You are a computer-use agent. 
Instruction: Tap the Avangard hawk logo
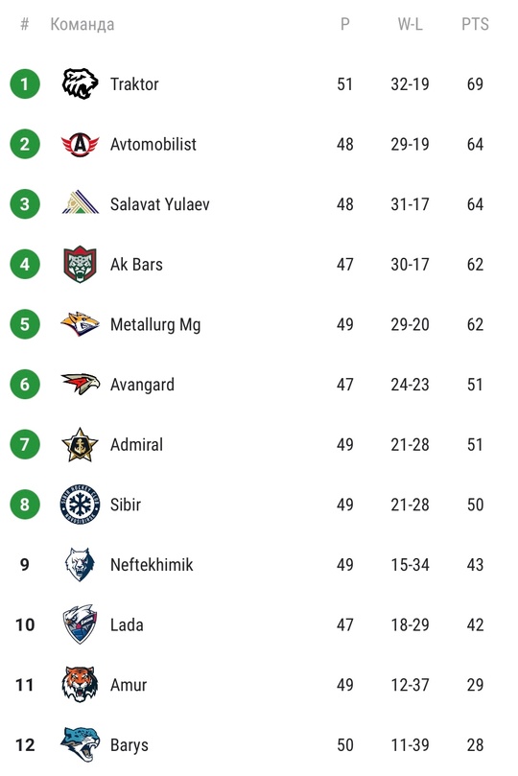(81, 384)
